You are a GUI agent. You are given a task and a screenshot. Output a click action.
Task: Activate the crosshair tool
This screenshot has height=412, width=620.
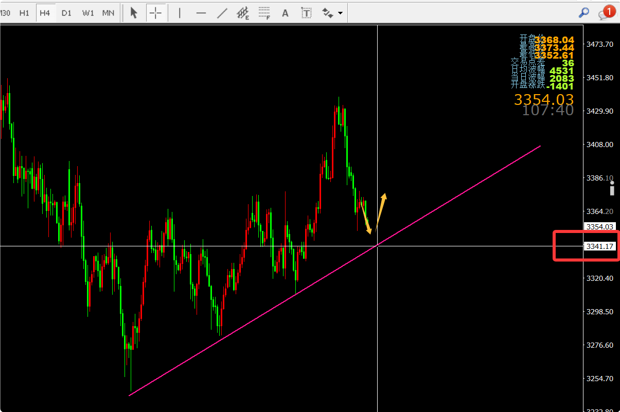click(x=155, y=13)
